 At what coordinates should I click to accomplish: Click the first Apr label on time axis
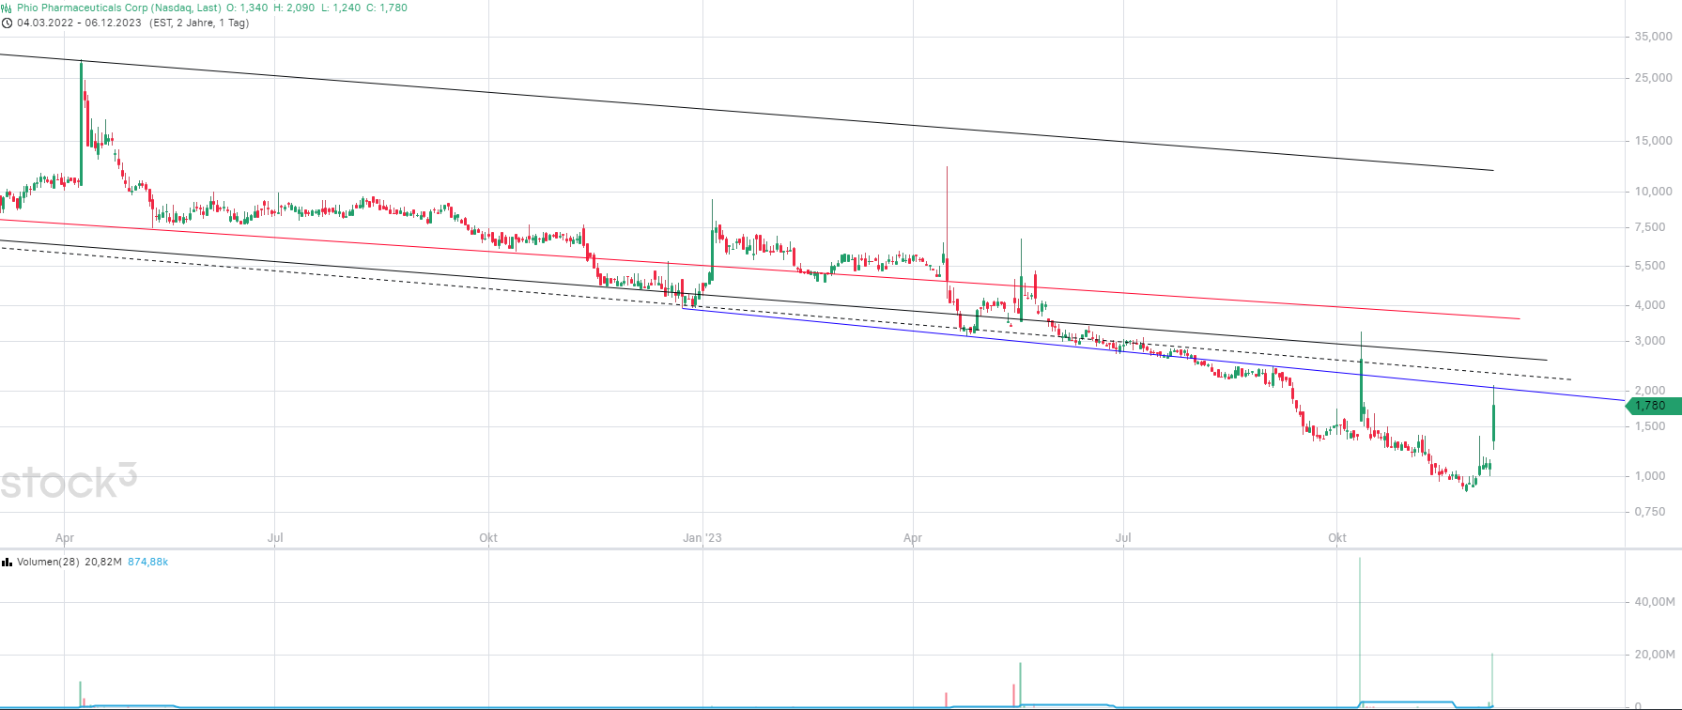point(65,538)
